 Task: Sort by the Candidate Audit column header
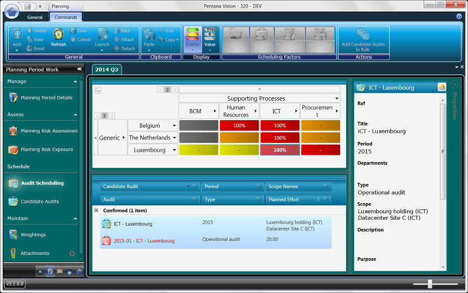(x=150, y=186)
